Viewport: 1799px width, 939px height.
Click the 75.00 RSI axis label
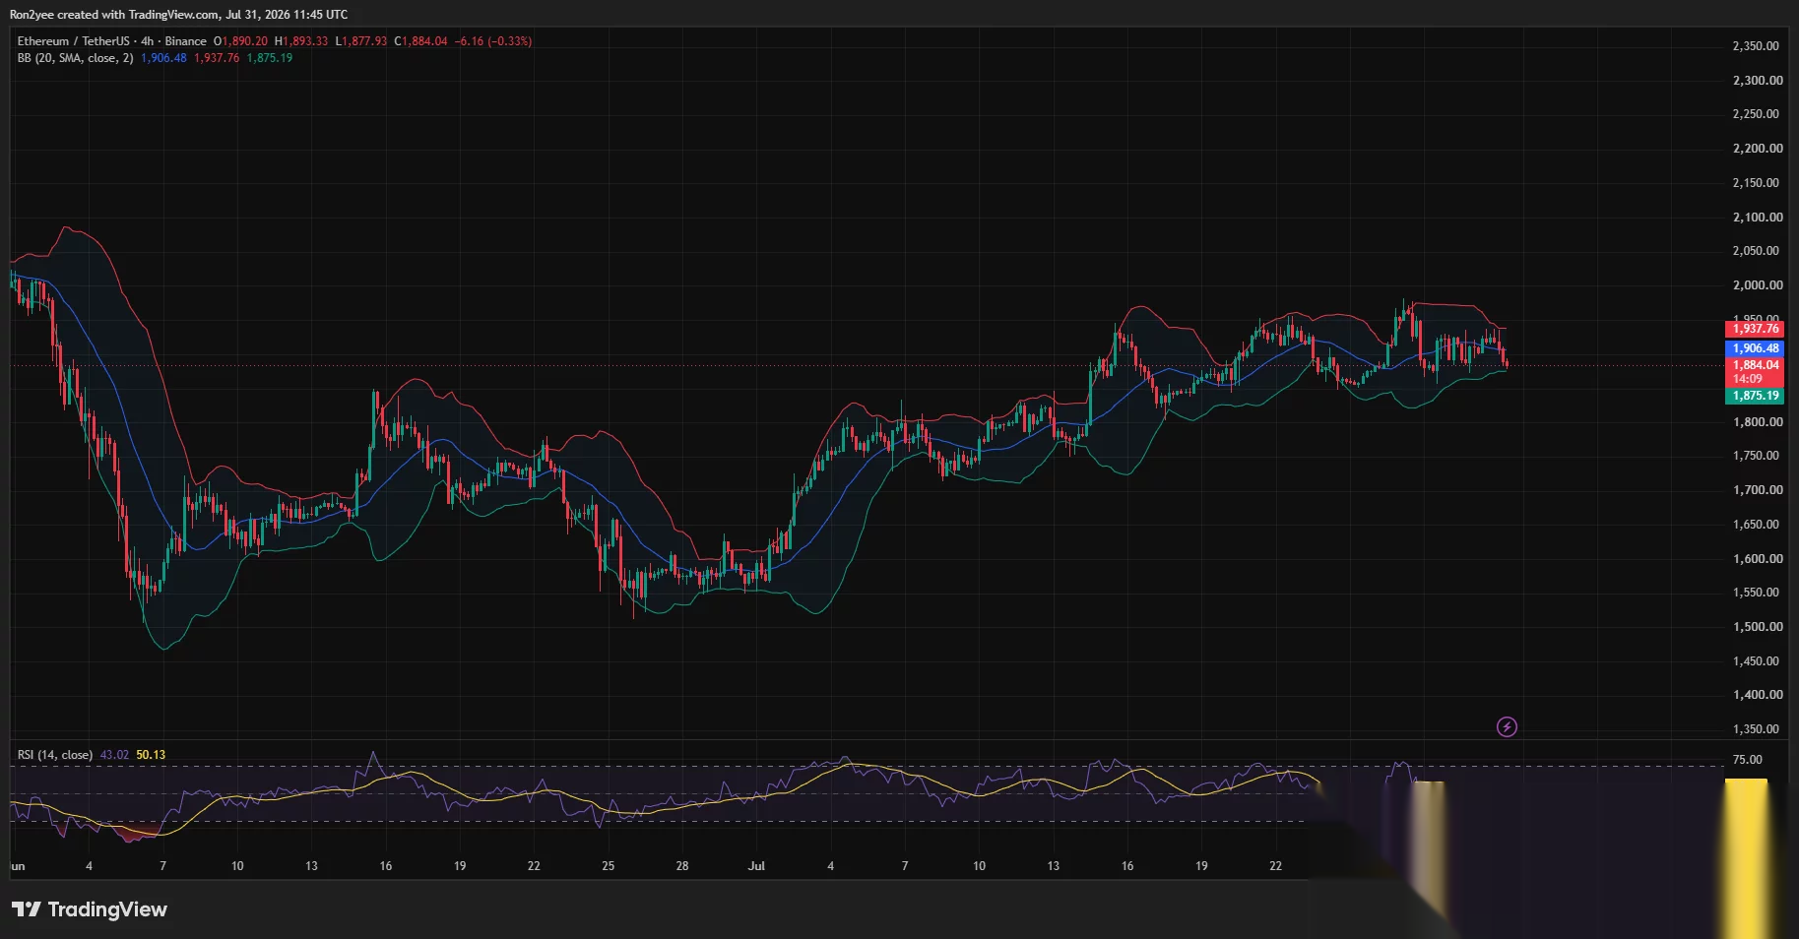(1748, 760)
